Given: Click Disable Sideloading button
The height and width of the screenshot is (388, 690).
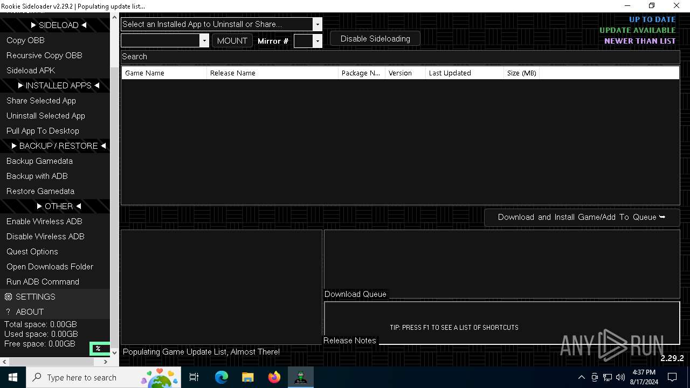Looking at the screenshot, I should (x=375, y=39).
